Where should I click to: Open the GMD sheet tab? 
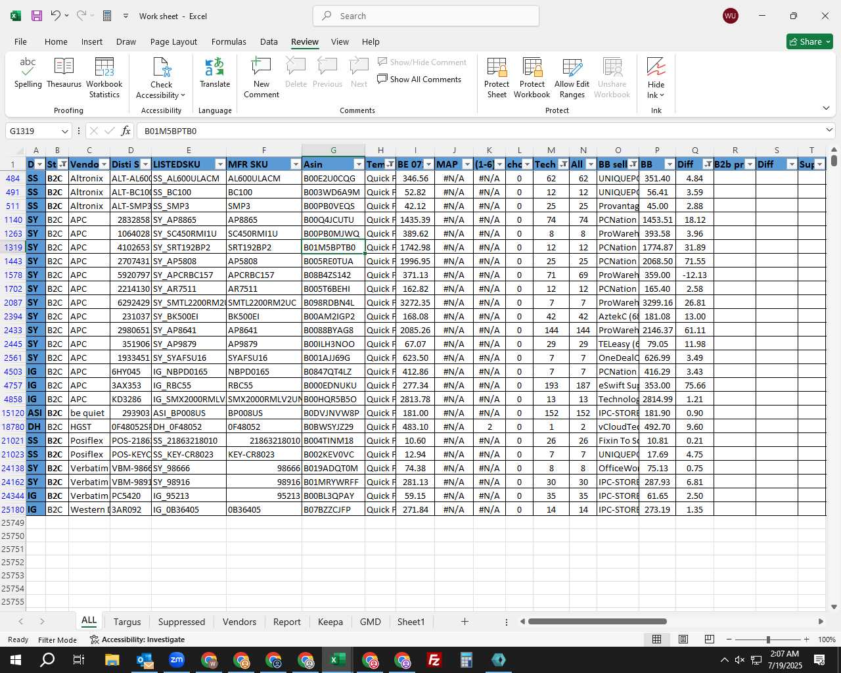coord(370,622)
